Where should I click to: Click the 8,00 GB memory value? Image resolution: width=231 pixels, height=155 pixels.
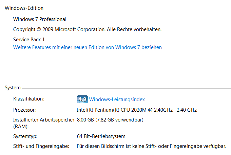[x=86, y=120]
